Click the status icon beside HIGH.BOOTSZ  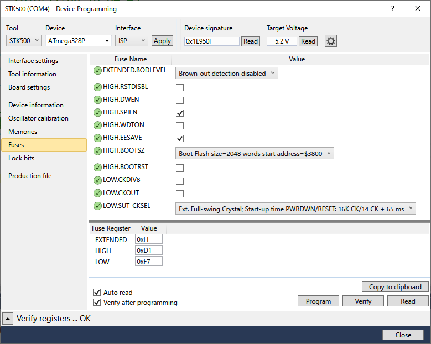pos(97,151)
